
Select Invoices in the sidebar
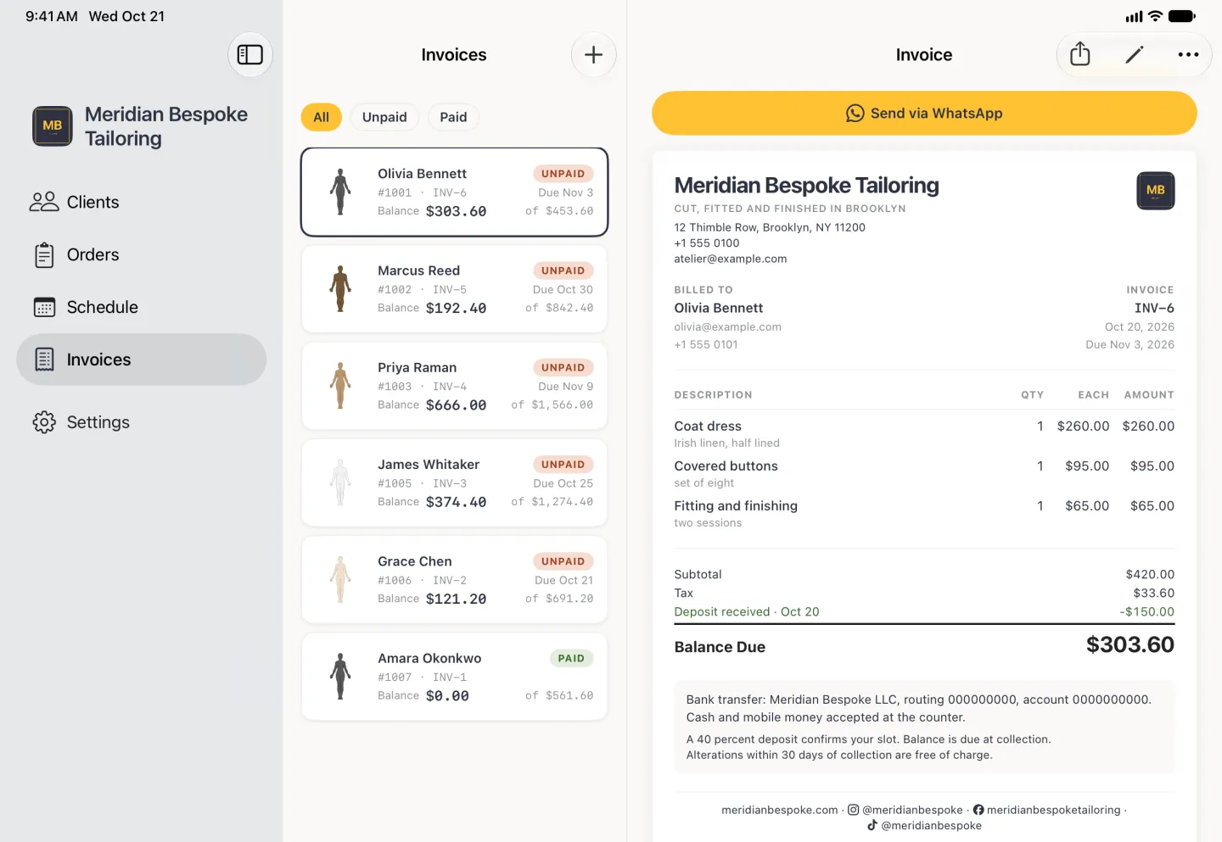pos(142,360)
